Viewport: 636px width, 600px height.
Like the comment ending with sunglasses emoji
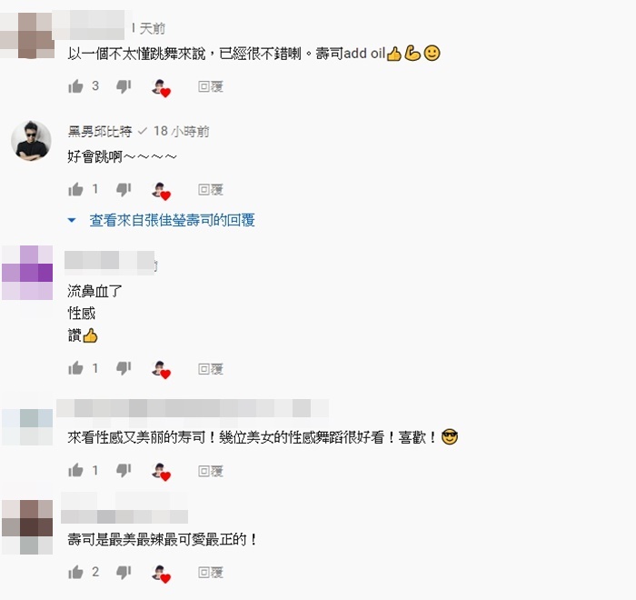pos(75,471)
